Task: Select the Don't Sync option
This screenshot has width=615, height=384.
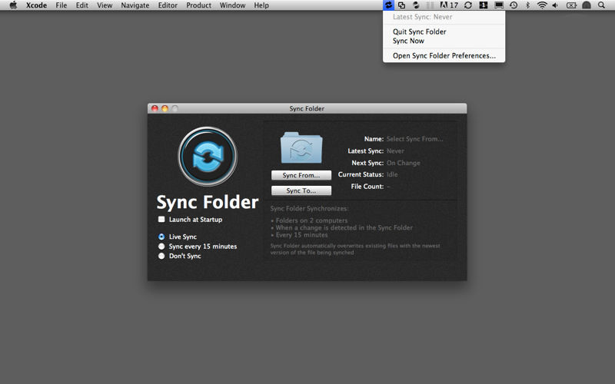Action: (x=161, y=256)
